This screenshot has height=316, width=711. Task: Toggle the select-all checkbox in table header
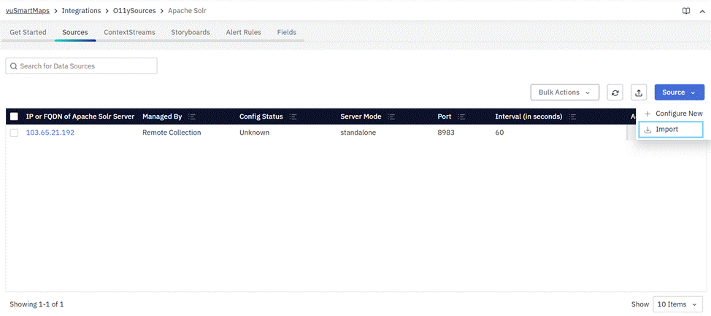click(x=14, y=116)
